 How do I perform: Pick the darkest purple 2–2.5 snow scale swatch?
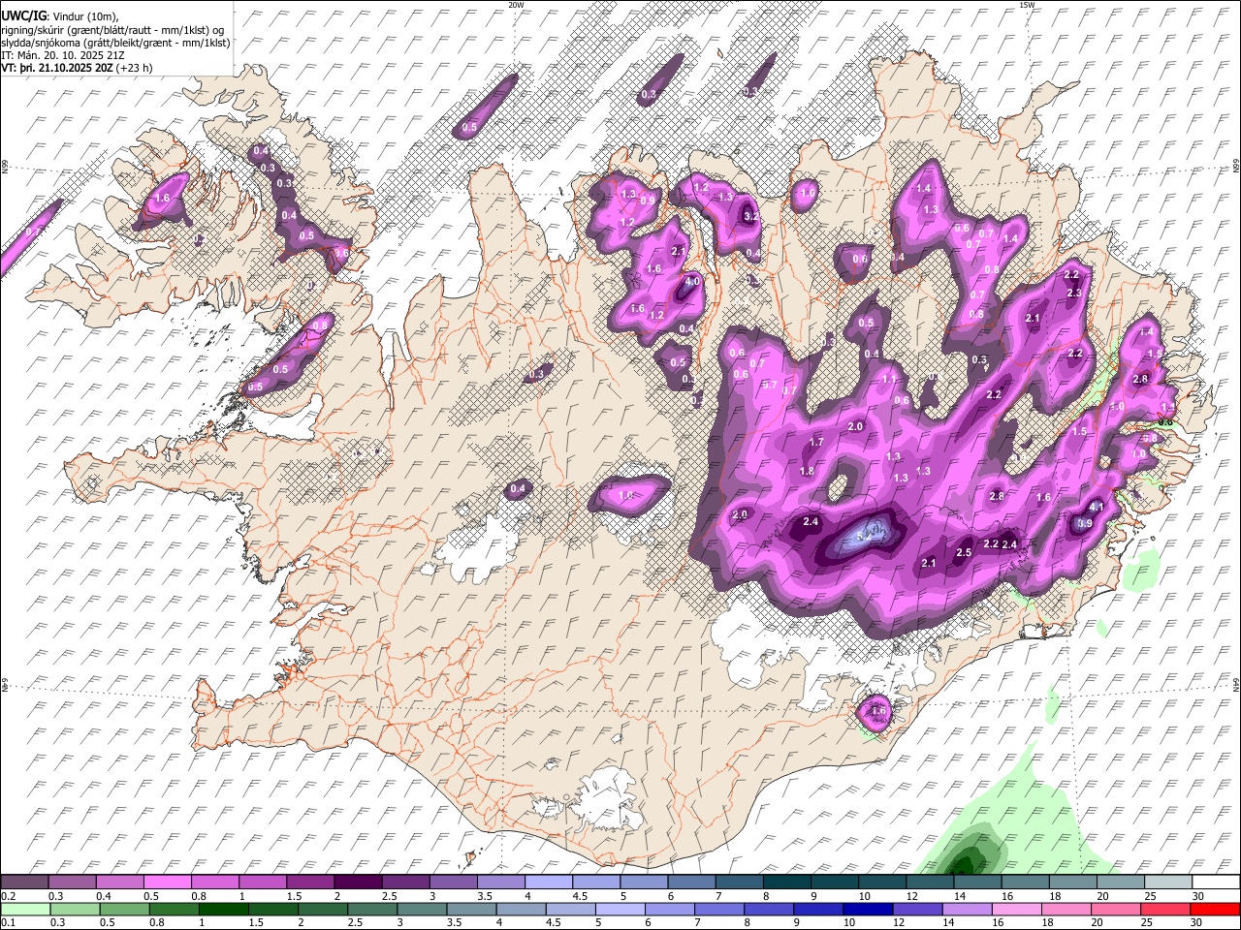[x=357, y=883]
